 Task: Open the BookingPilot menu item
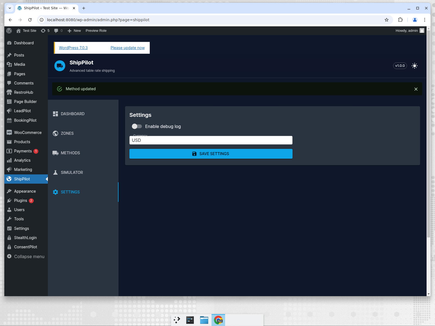pyautogui.click(x=26, y=120)
